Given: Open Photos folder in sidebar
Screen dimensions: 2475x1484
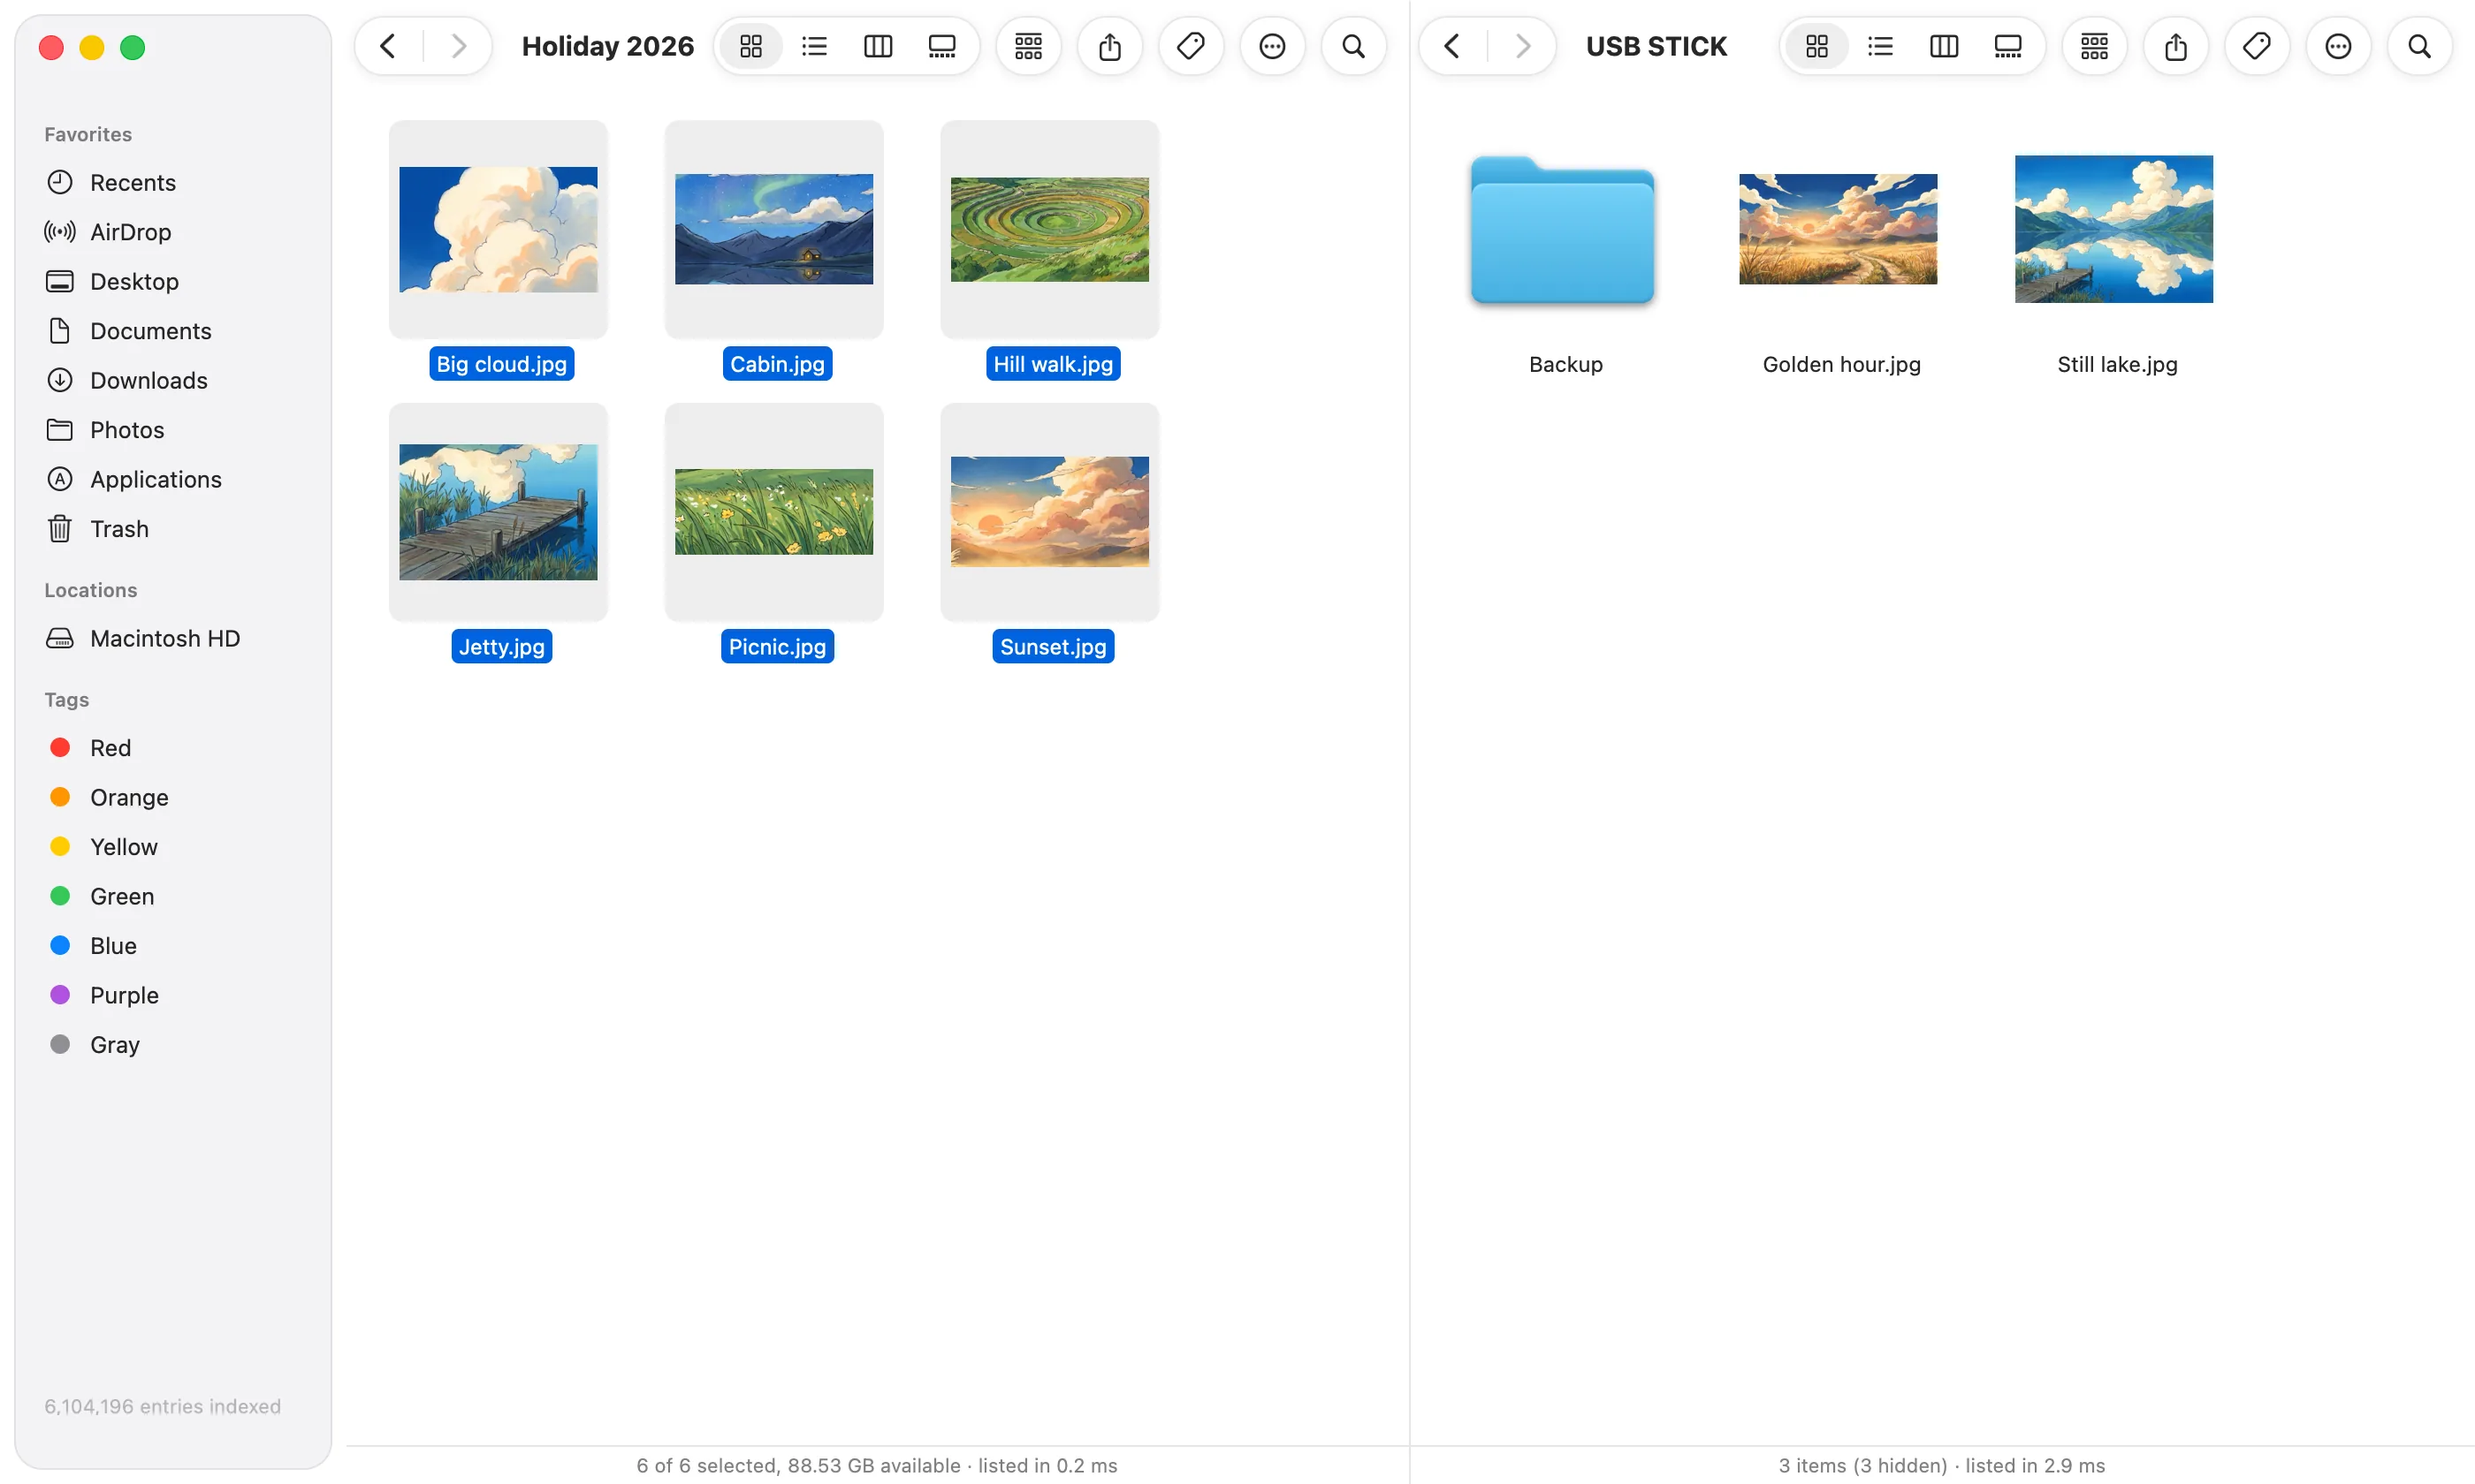Looking at the screenshot, I should (x=172, y=430).
